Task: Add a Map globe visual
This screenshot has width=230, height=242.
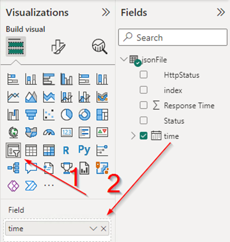Action: (x=13, y=132)
